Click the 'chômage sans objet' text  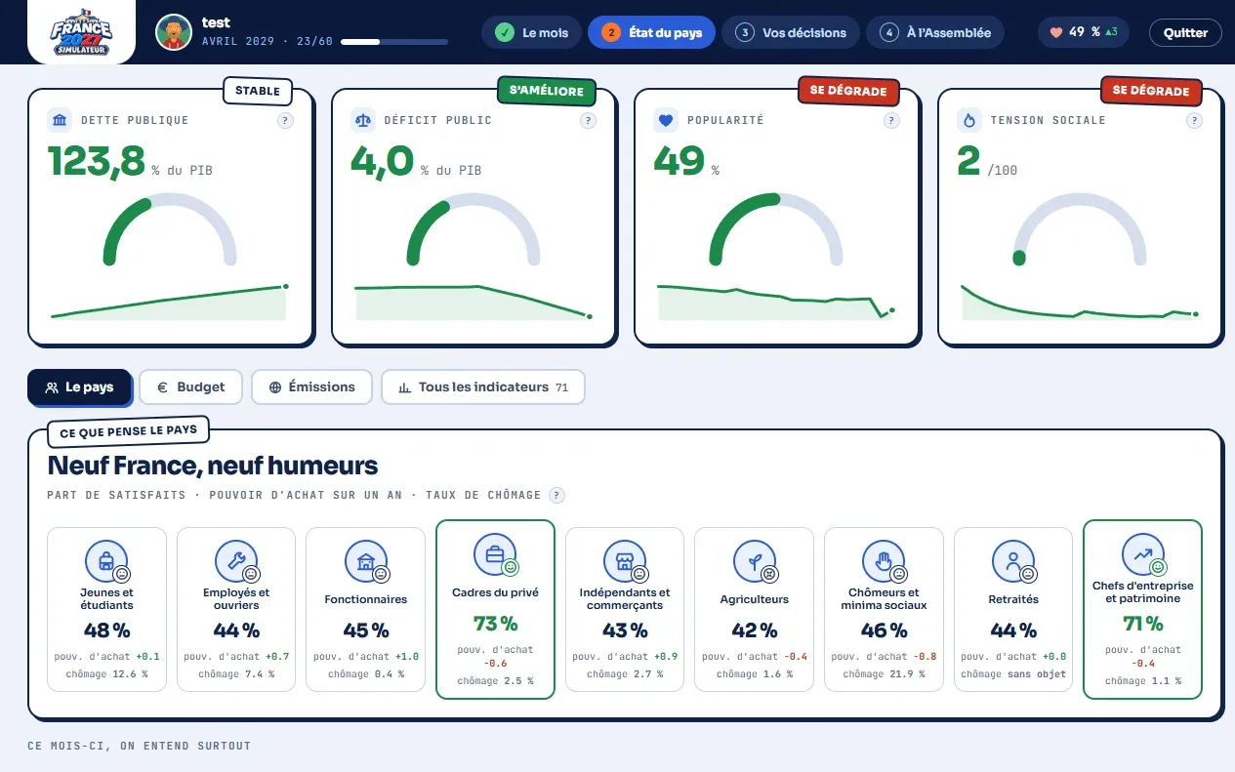(x=1013, y=674)
